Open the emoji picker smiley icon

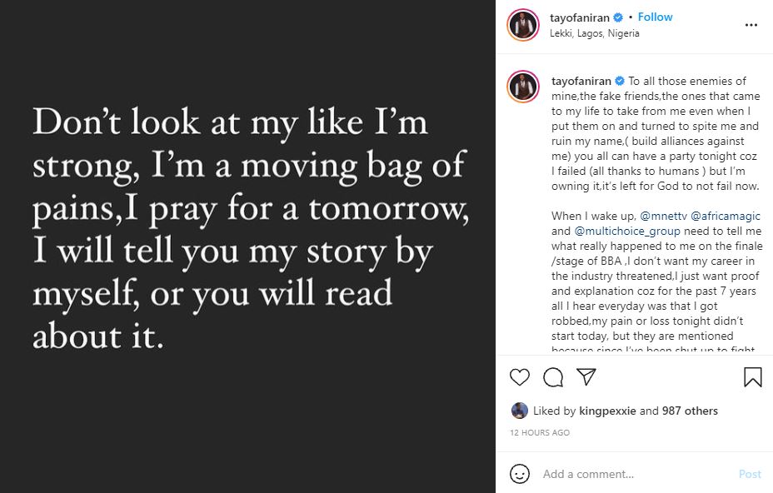point(520,474)
